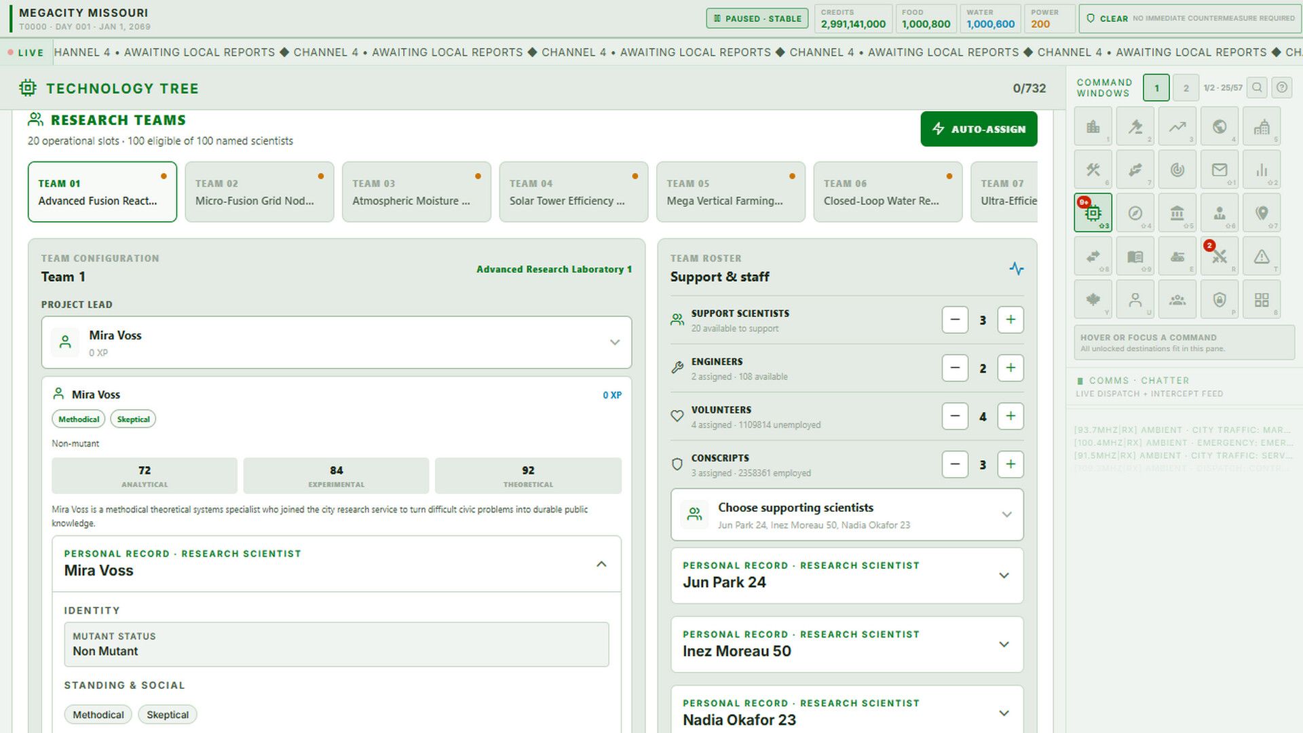The width and height of the screenshot is (1303, 733).
Task: Open the bank institution command window
Action: tap(1177, 213)
